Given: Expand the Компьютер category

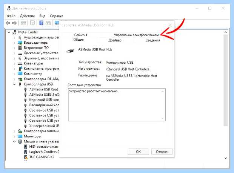Looking at the screenshot, I should [x=14, y=74].
